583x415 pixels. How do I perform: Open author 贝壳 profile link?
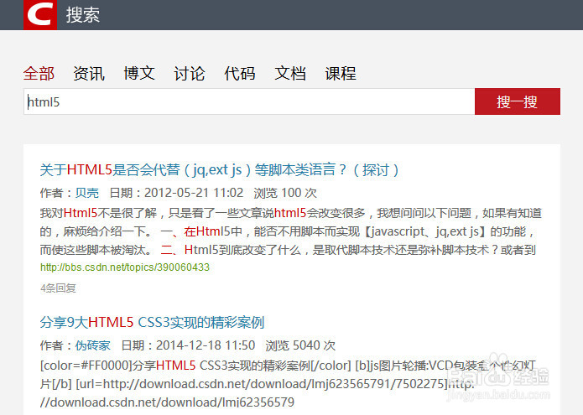pos(87,193)
